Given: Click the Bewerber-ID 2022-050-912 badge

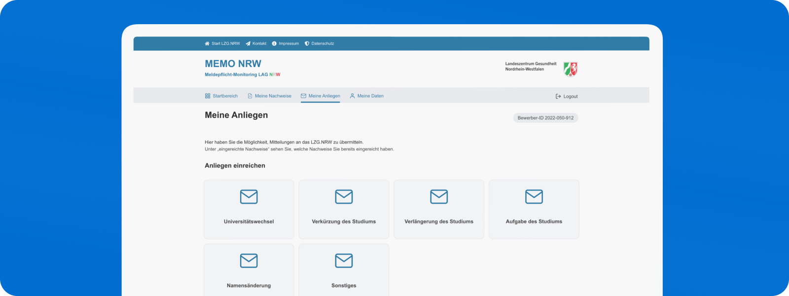Looking at the screenshot, I should pos(545,118).
